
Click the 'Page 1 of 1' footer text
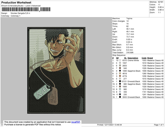click(x=159, y=125)
